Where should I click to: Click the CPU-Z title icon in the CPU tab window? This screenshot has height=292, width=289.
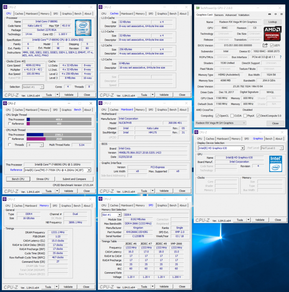coord(5,7)
